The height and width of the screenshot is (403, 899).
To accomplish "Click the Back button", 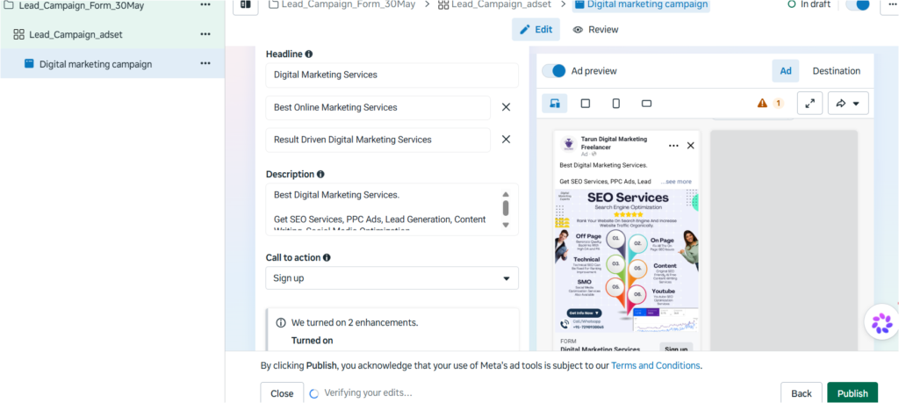I will click(x=801, y=393).
